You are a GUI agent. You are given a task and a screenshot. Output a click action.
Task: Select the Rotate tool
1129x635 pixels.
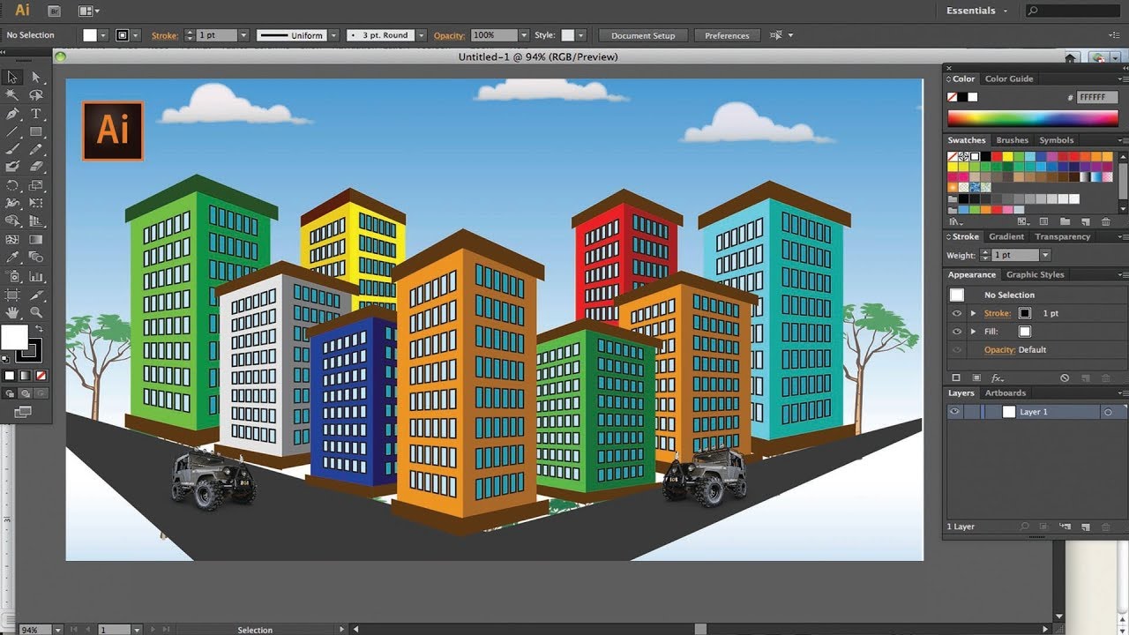pyautogui.click(x=12, y=185)
